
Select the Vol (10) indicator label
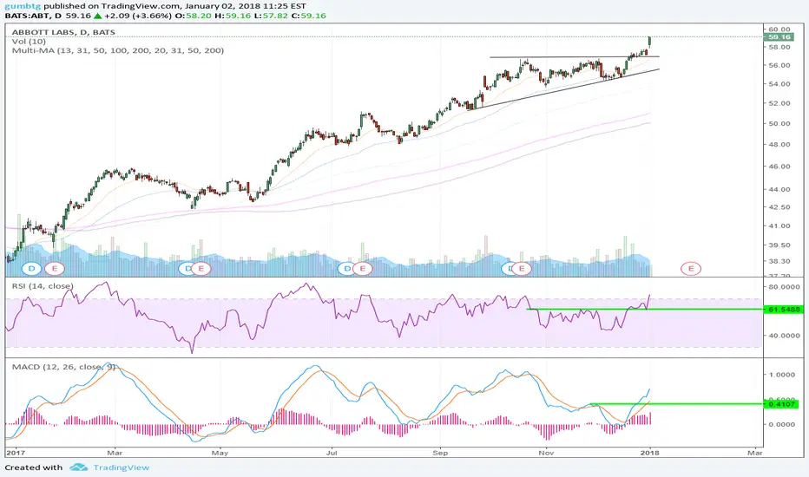pos(29,42)
